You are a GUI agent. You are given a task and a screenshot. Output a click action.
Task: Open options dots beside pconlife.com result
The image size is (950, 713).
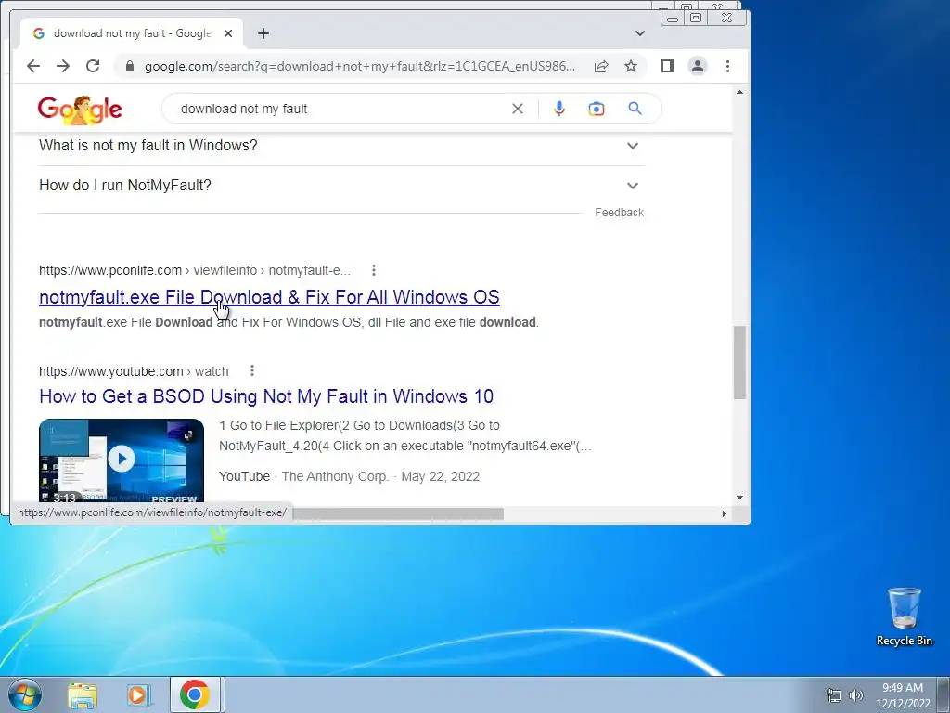coord(374,270)
